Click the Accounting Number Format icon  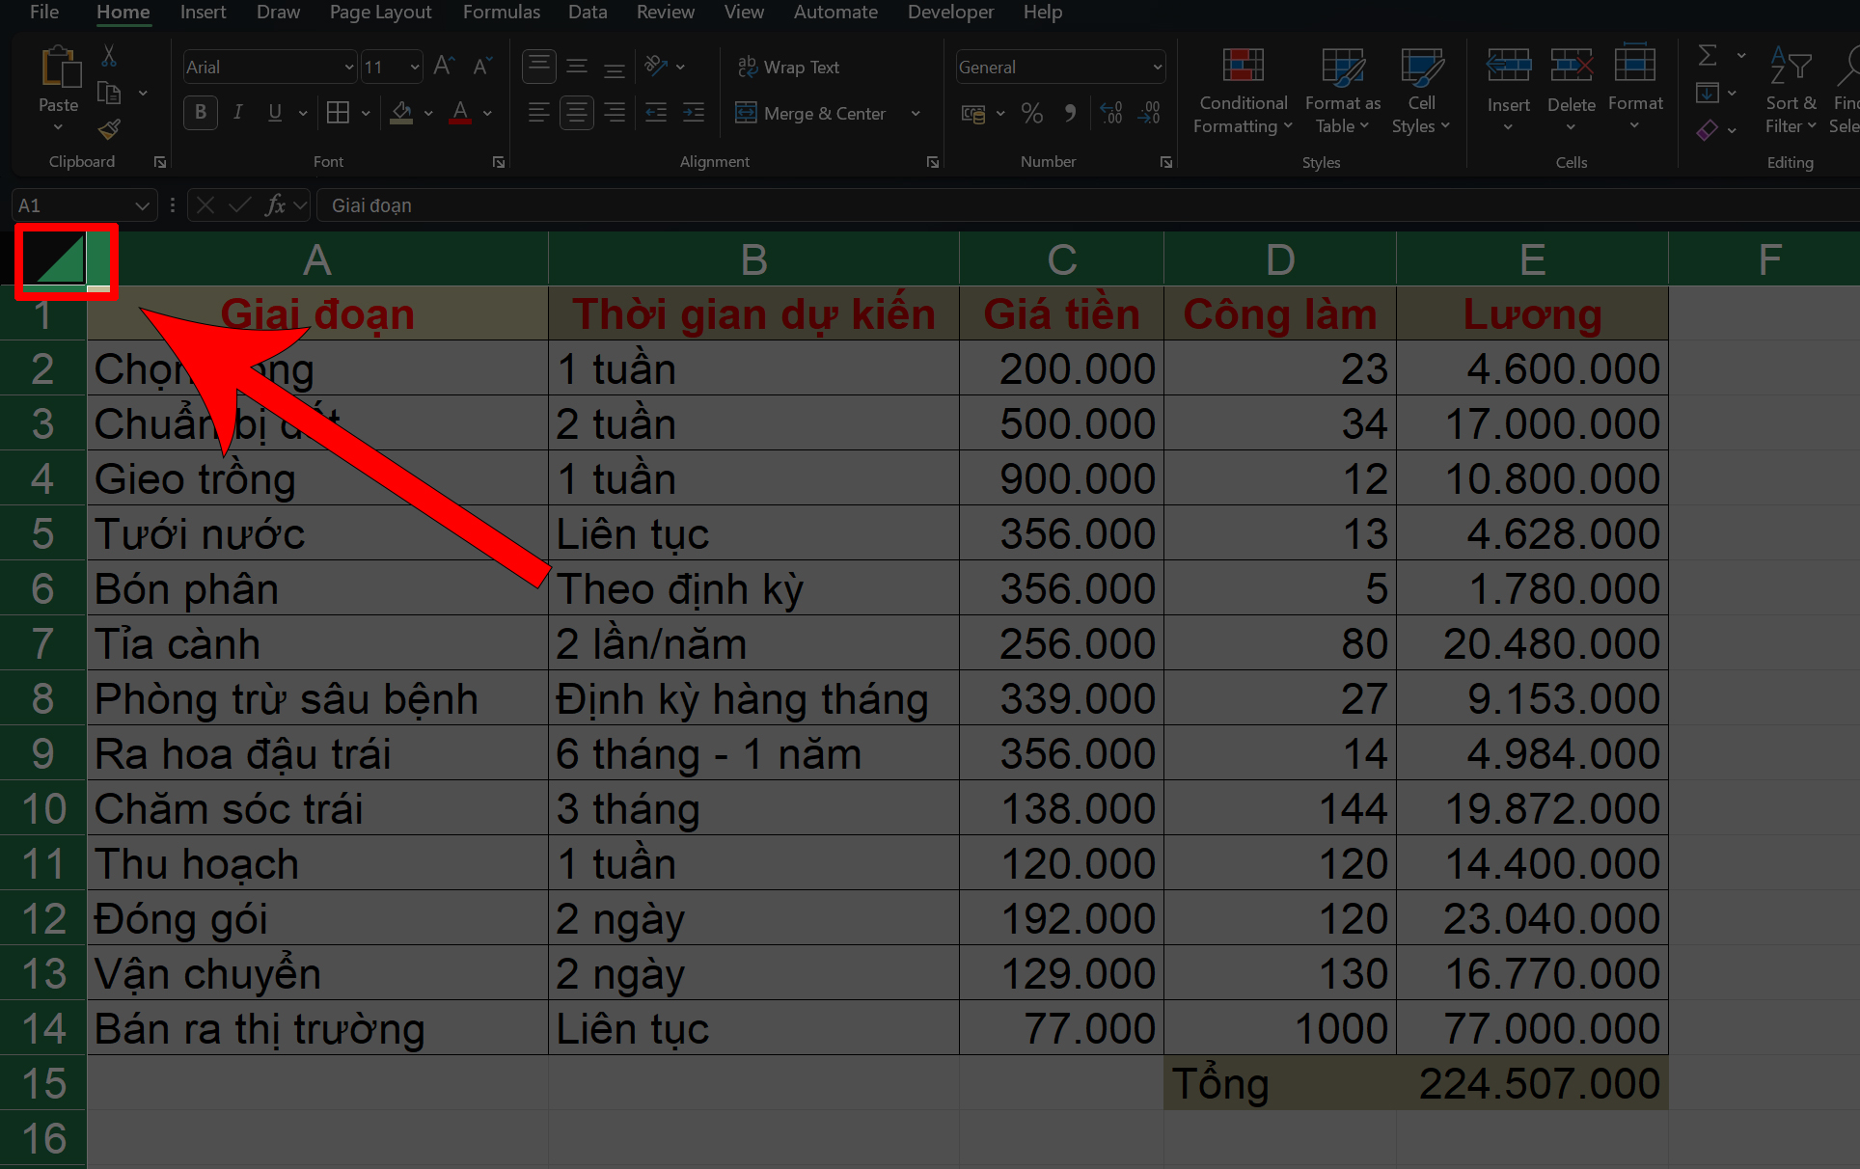pos(973,114)
